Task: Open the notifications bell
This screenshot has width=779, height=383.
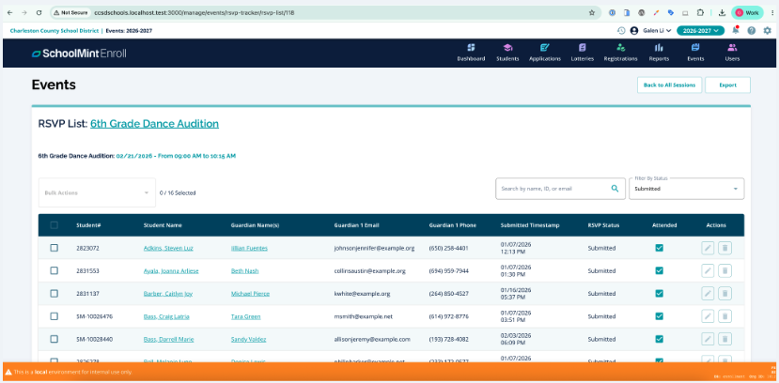Action: click(735, 30)
